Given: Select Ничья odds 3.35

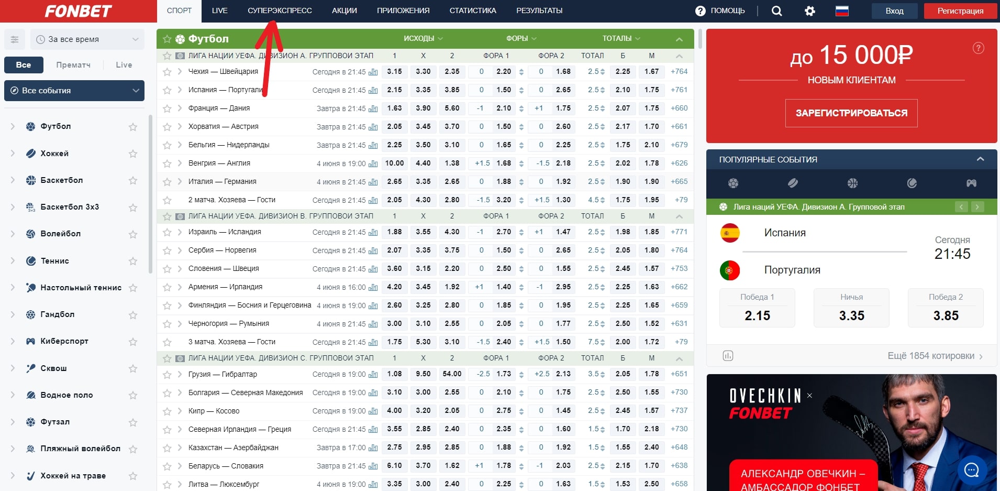Looking at the screenshot, I should coord(851,308).
